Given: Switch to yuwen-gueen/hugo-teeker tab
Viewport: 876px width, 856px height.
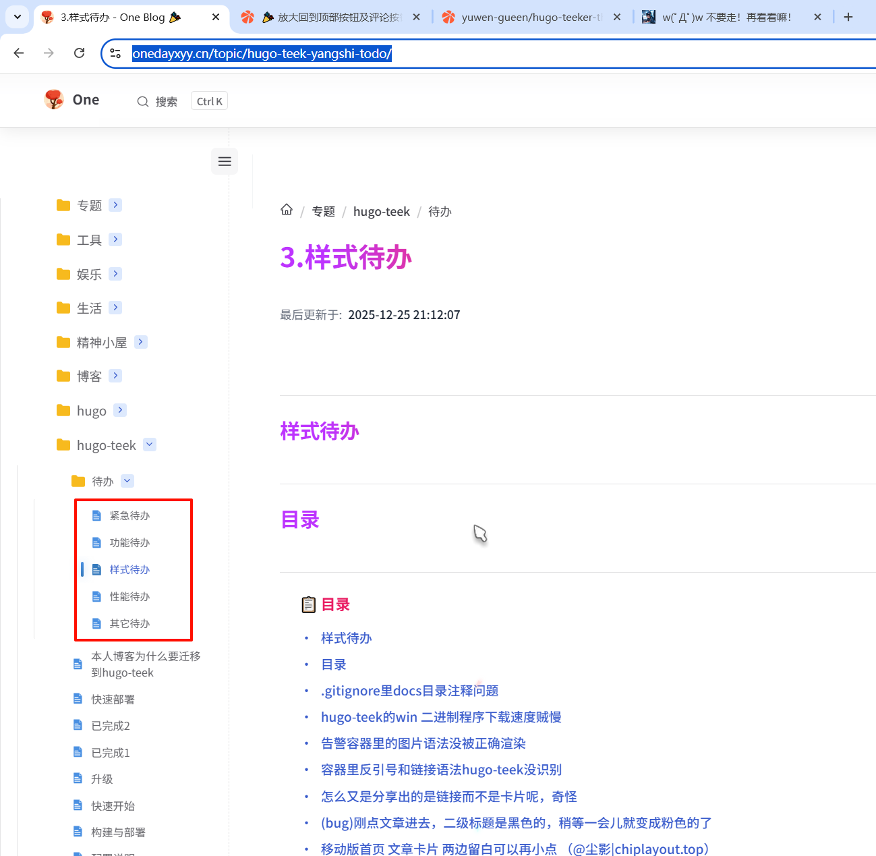Looking at the screenshot, I should pyautogui.click(x=531, y=18).
